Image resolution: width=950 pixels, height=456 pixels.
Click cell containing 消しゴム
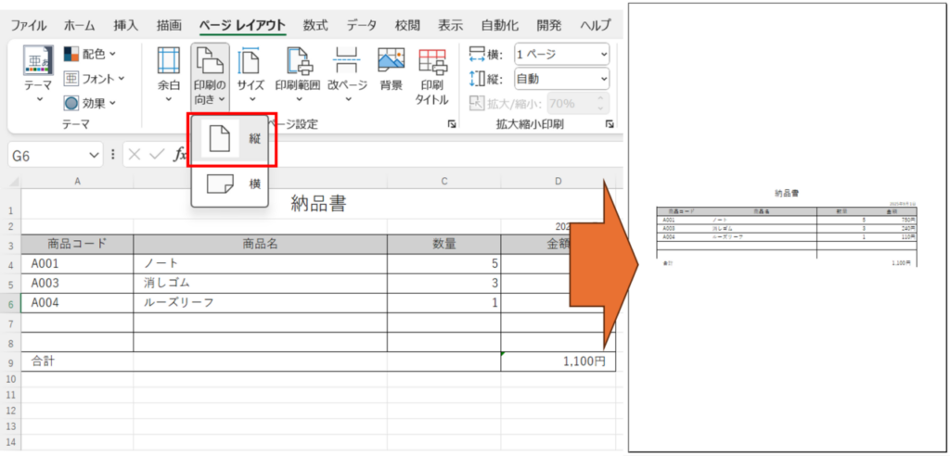point(260,284)
